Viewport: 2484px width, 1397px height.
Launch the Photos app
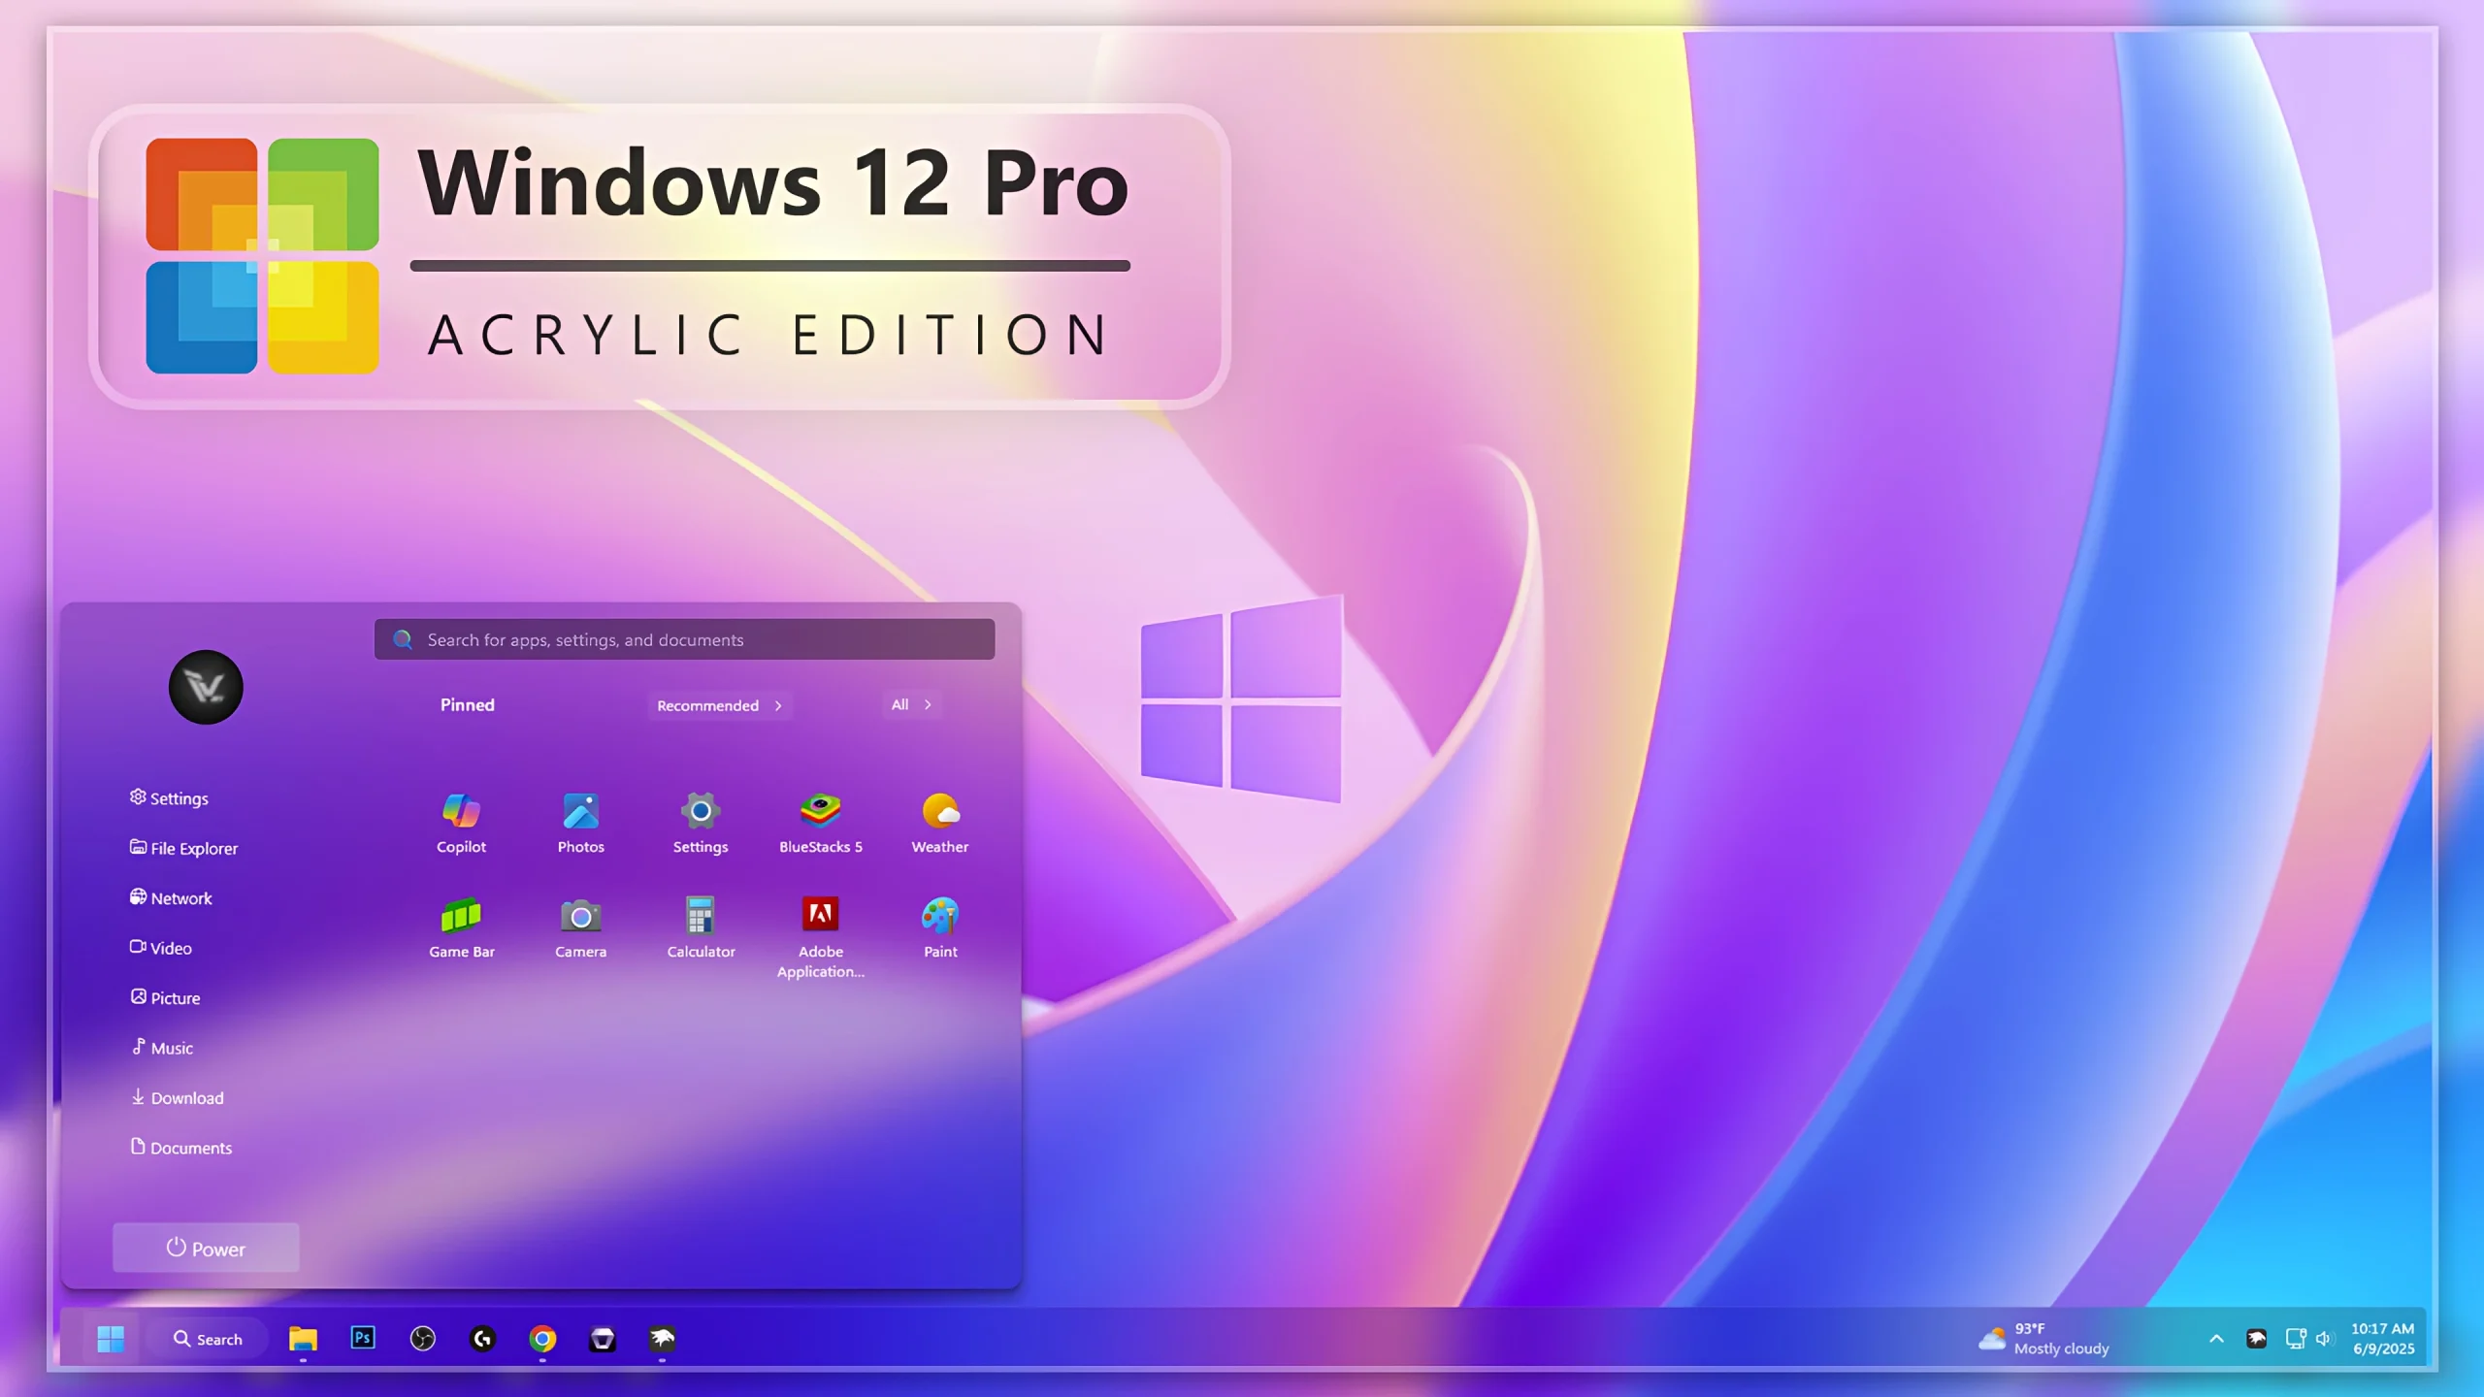click(580, 823)
